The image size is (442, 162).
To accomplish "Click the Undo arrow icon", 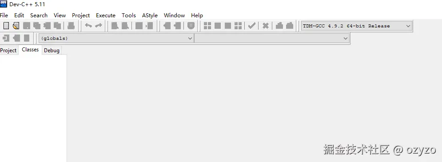I will tap(88, 26).
